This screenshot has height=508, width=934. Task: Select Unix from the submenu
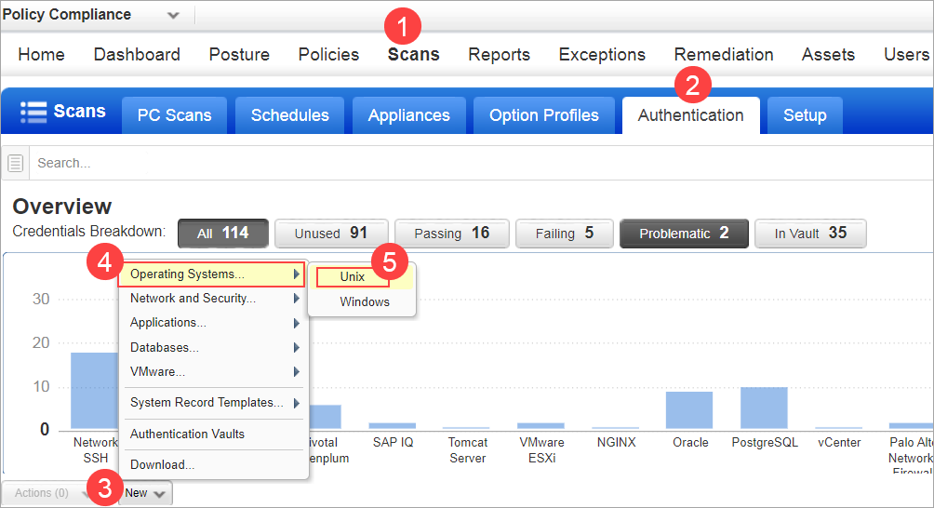tap(353, 277)
